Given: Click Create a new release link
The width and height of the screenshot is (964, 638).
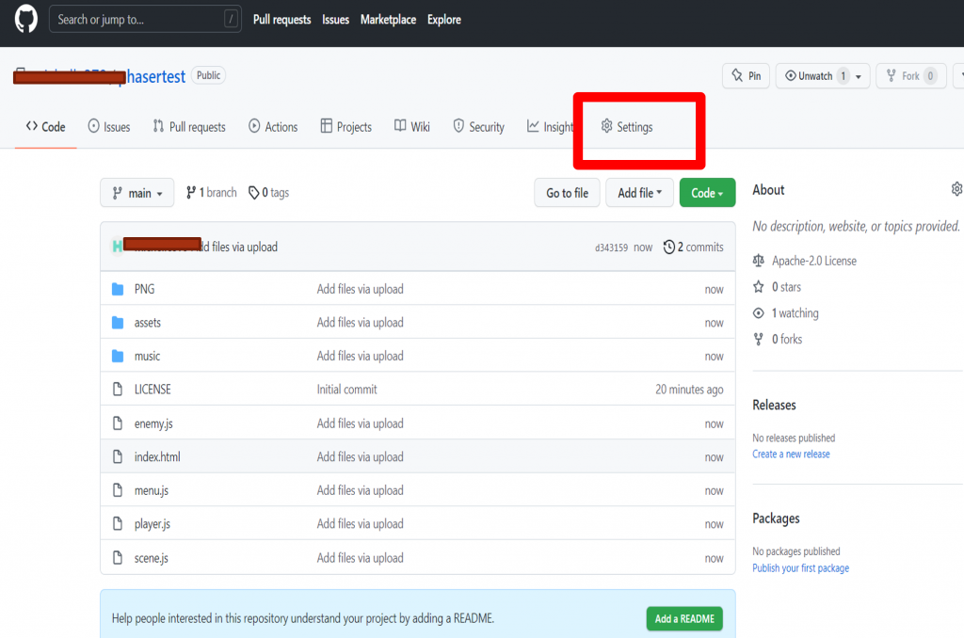Looking at the screenshot, I should click(x=791, y=455).
